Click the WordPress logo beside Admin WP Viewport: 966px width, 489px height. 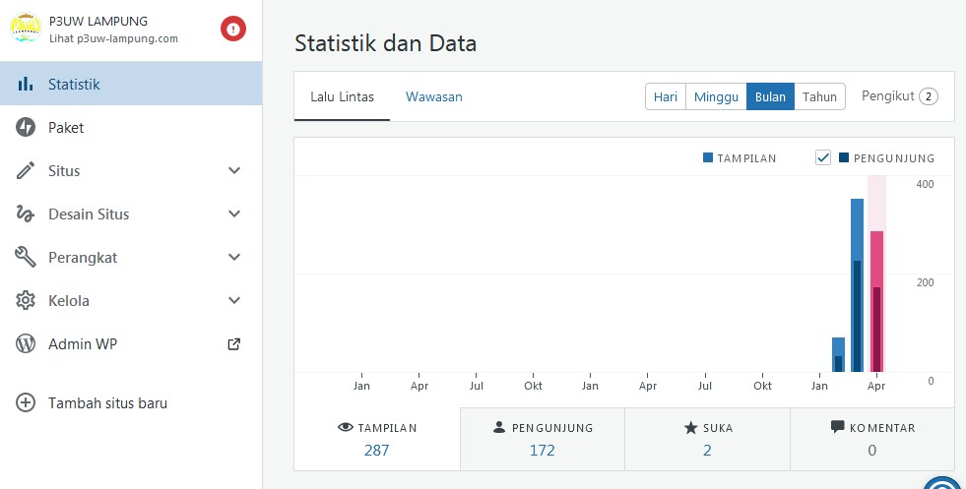point(26,343)
